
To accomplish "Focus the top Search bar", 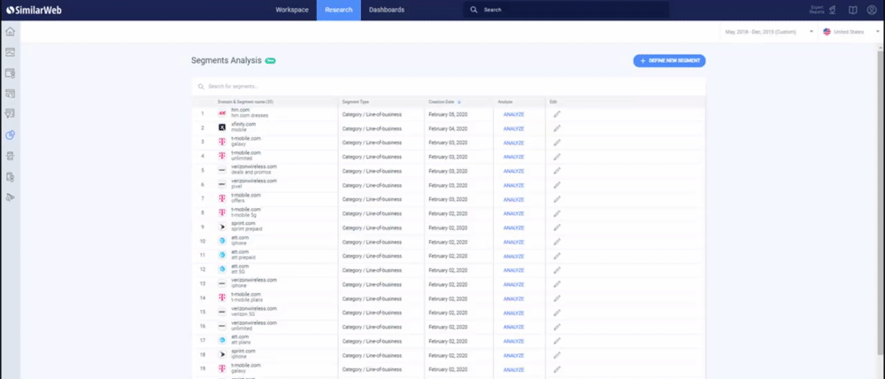I will coord(566,10).
